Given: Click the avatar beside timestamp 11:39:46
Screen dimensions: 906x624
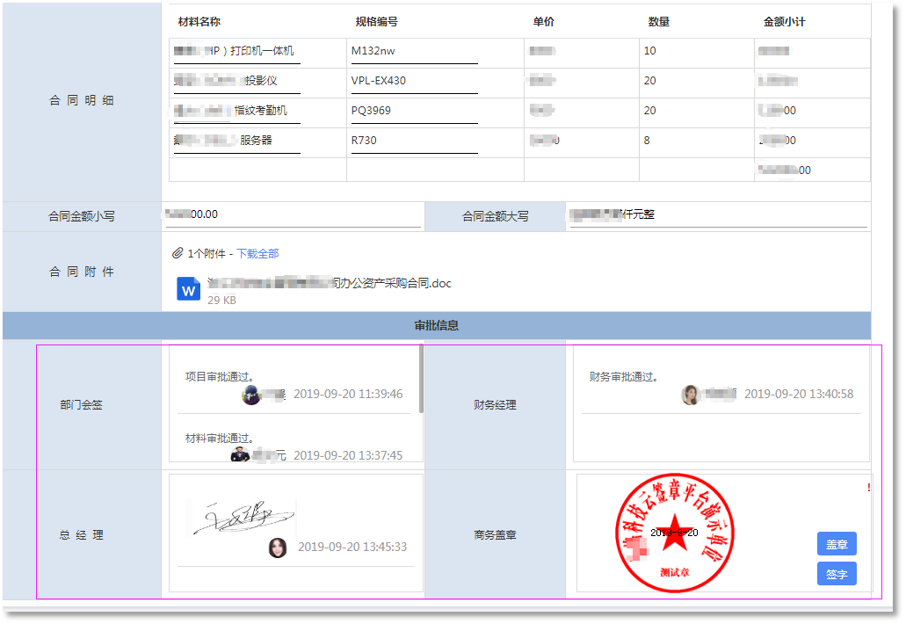Looking at the screenshot, I should (251, 395).
